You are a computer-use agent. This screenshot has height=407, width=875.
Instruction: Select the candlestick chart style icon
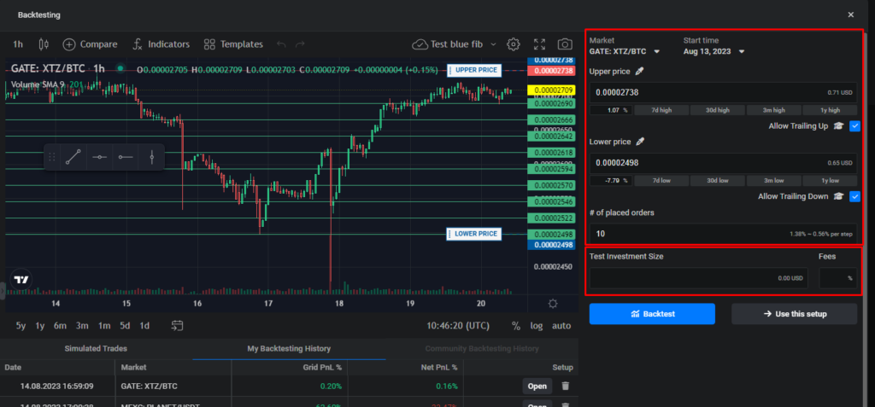pyautogui.click(x=43, y=44)
